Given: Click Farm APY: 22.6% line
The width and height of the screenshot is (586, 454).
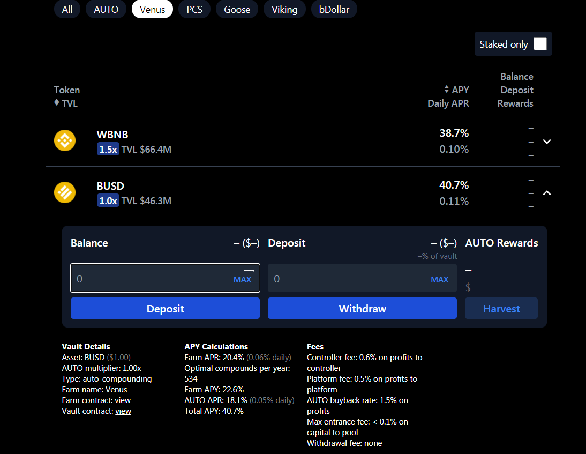Looking at the screenshot, I should pyautogui.click(x=214, y=390).
